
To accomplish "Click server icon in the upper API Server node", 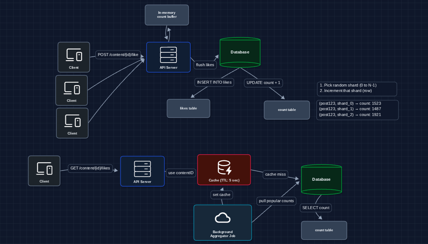I will click(168, 55).
